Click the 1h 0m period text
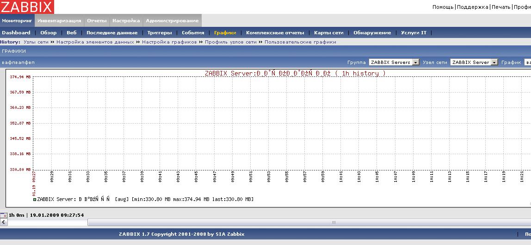531x245 pixels. click(17, 215)
